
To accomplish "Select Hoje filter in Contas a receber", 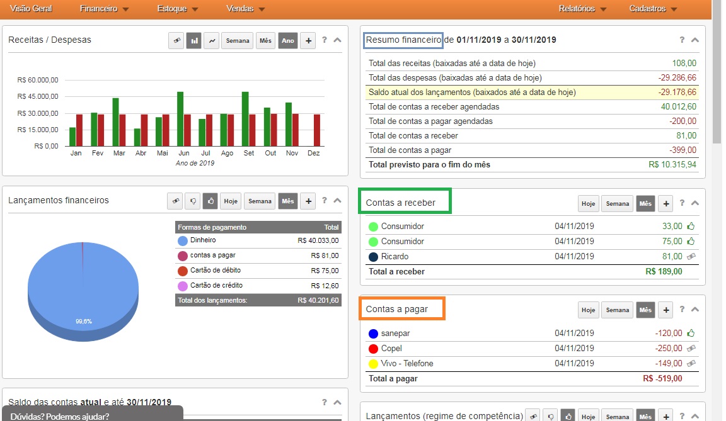I will tap(588, 204).
